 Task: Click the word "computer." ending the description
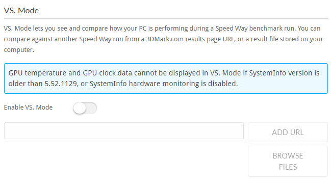pyautogui.click(x=19, y=50)
